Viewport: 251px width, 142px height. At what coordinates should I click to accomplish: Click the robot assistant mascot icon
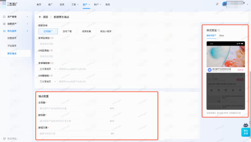point(246,125)
